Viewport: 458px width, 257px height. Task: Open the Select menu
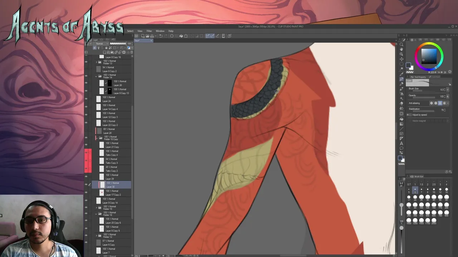click(130, 31)
